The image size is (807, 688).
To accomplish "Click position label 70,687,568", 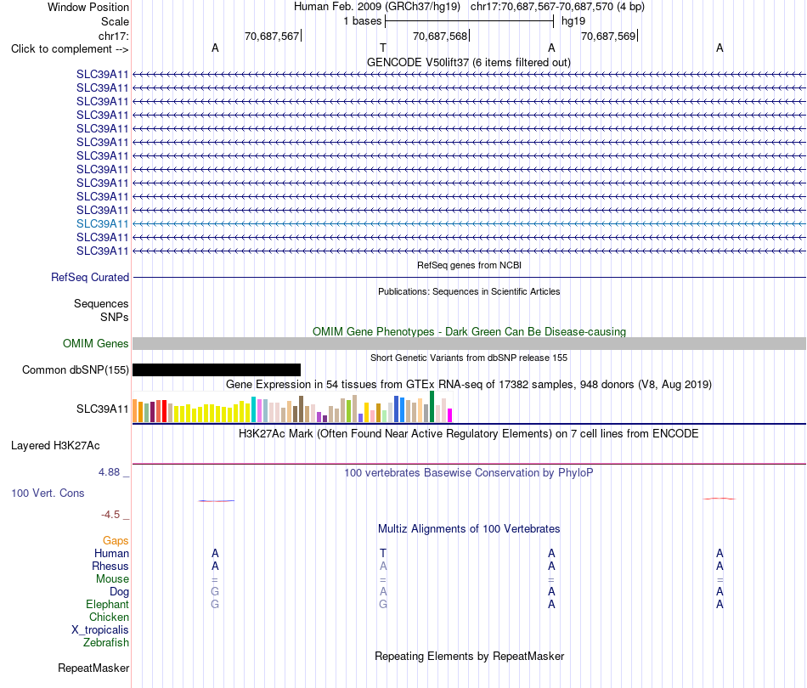I will (440, 36).
